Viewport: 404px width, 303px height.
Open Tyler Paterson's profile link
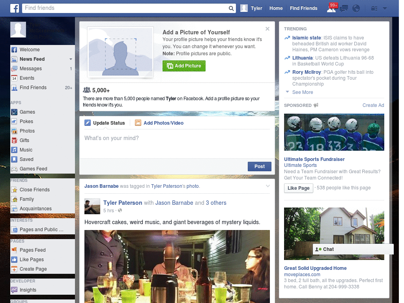pyautogui.click(x=123, y=202)
